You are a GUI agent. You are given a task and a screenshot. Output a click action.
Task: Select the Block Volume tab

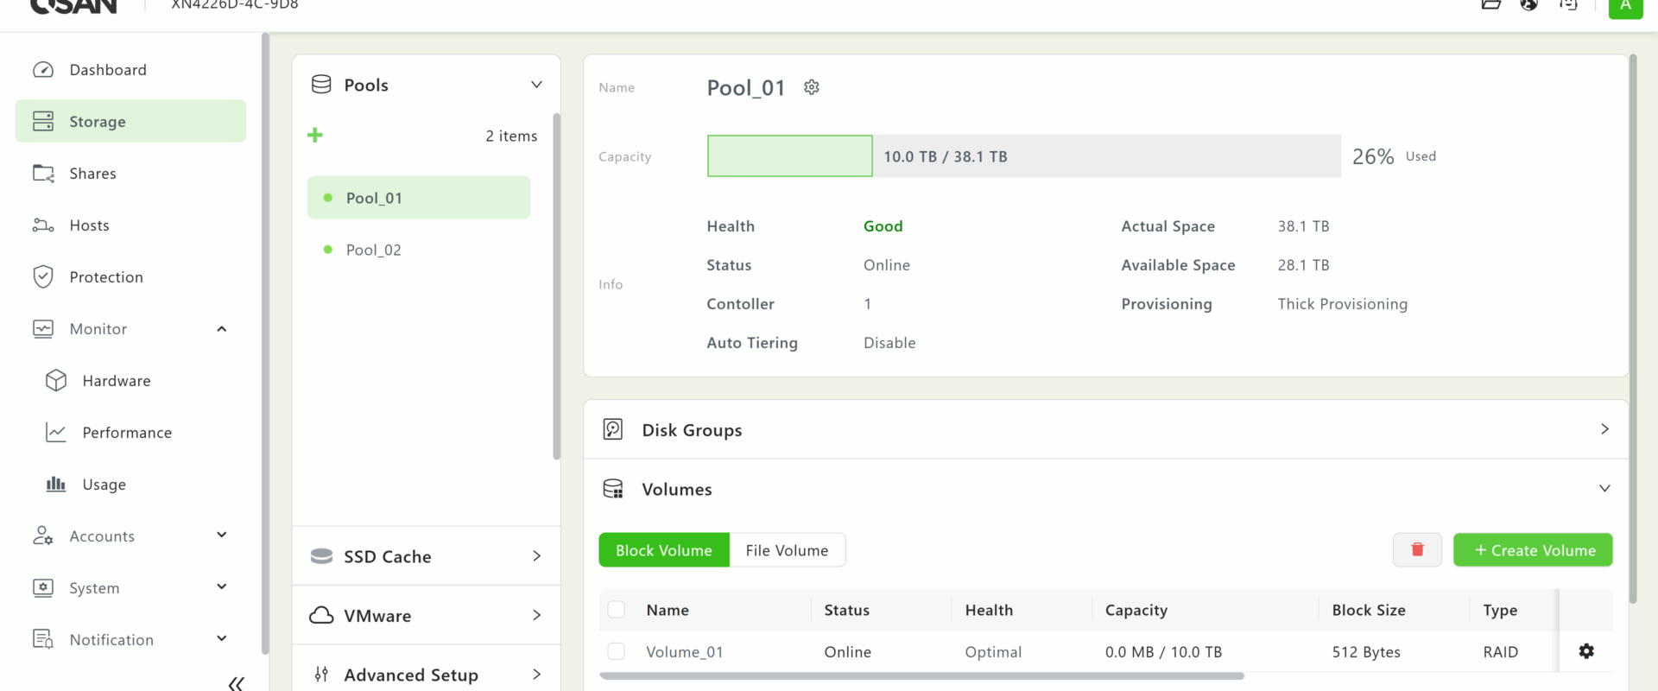click(x=663, y=550)
